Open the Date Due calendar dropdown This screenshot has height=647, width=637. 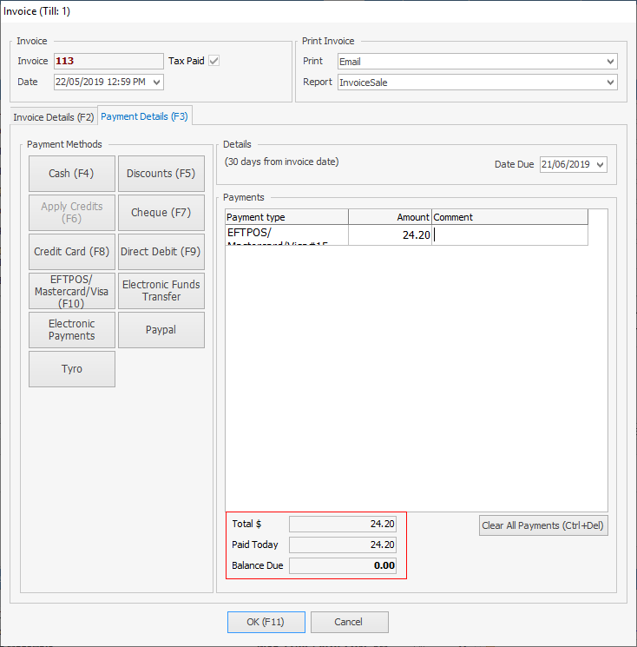pyautogui.click(x=601, y=165)
